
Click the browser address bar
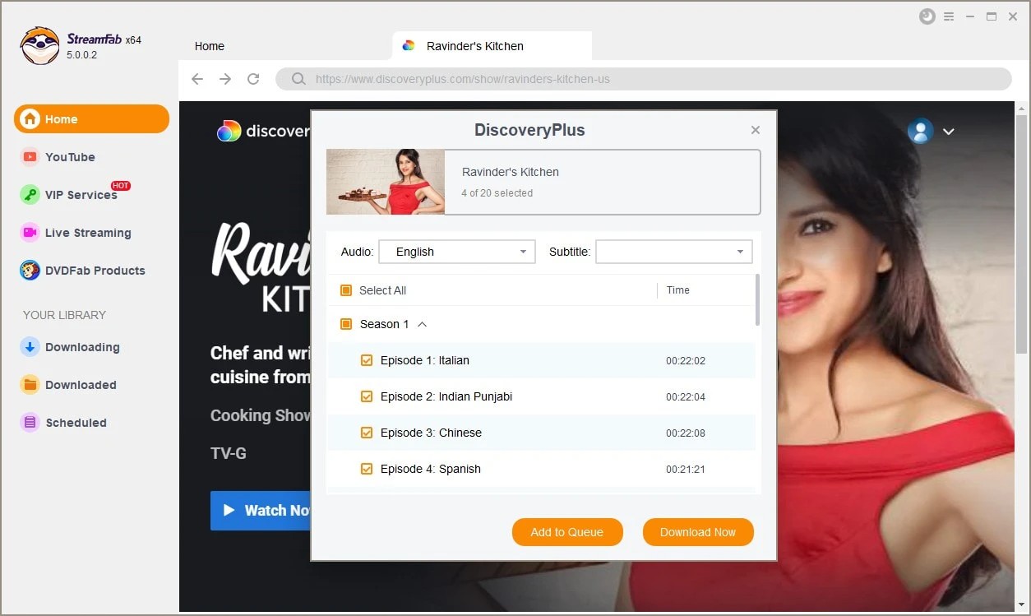pos(576,79)
